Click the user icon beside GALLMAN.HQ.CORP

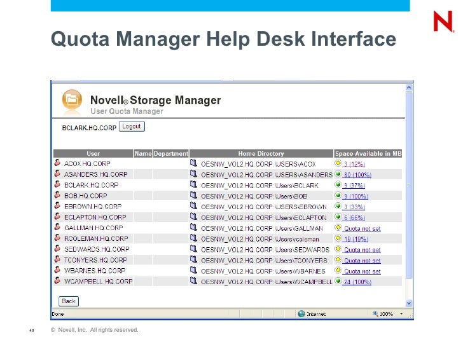(57, 227)
